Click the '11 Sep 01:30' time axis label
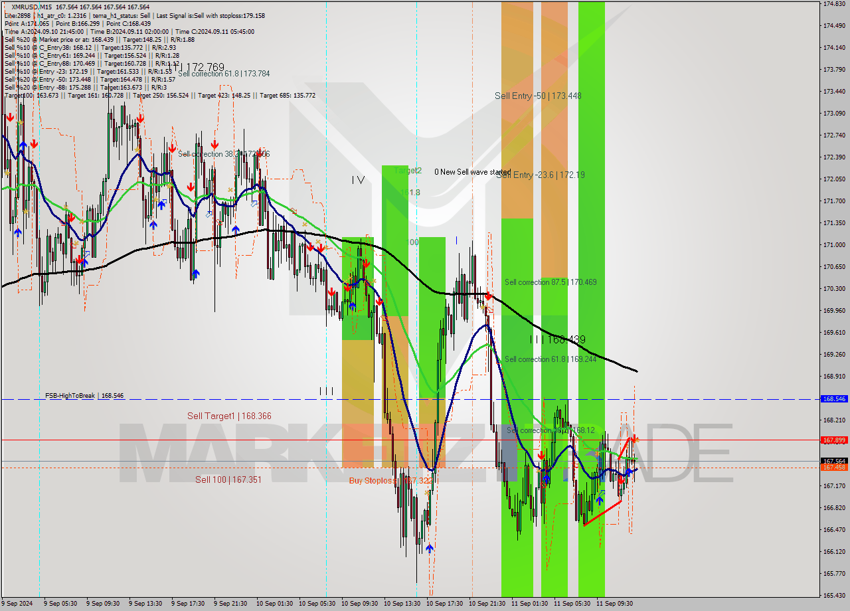Viewport: 850px width, 611px height. tap(529, 604)
